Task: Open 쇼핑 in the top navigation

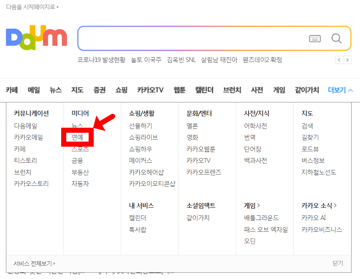Action: (121, 90)
